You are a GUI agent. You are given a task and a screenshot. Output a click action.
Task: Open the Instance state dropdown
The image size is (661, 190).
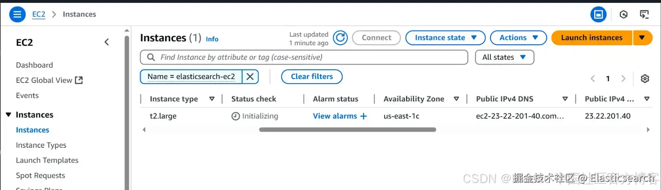[x=445, y=38]
